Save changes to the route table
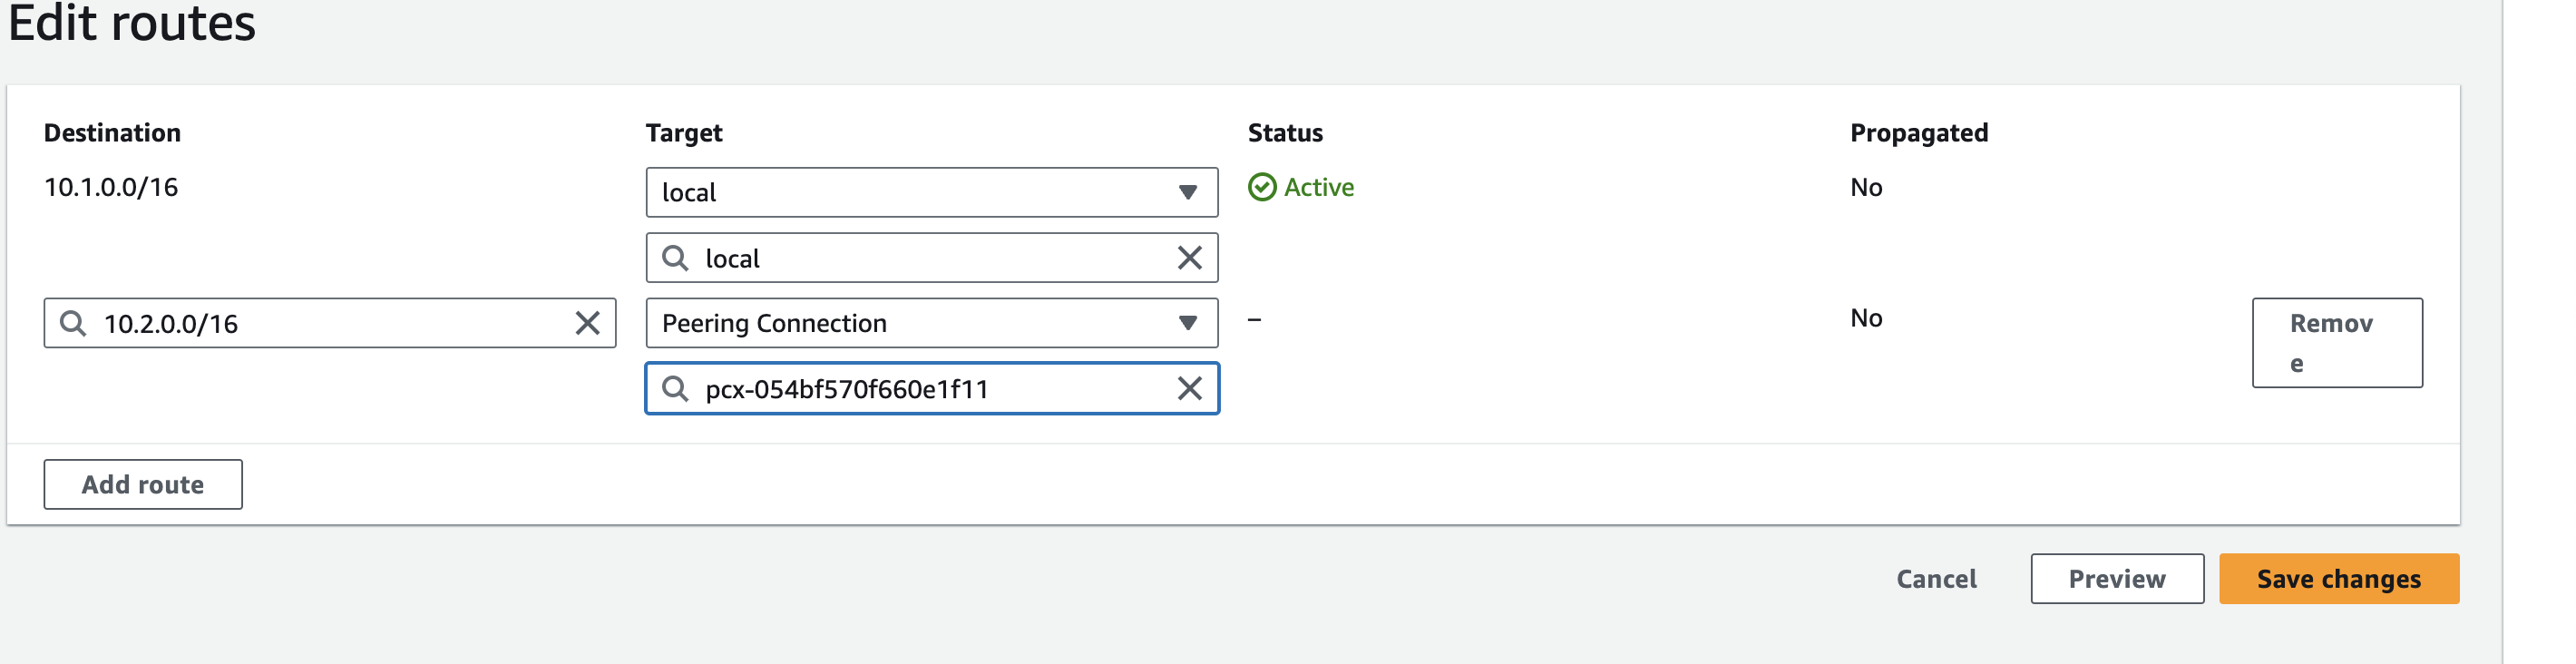This screenshot has height=664, width=2576. 2338,579
